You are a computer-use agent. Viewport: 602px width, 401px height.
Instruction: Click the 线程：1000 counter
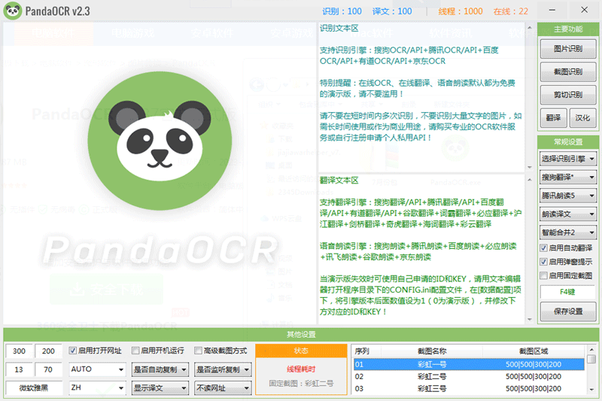click(x=461, y=11)
